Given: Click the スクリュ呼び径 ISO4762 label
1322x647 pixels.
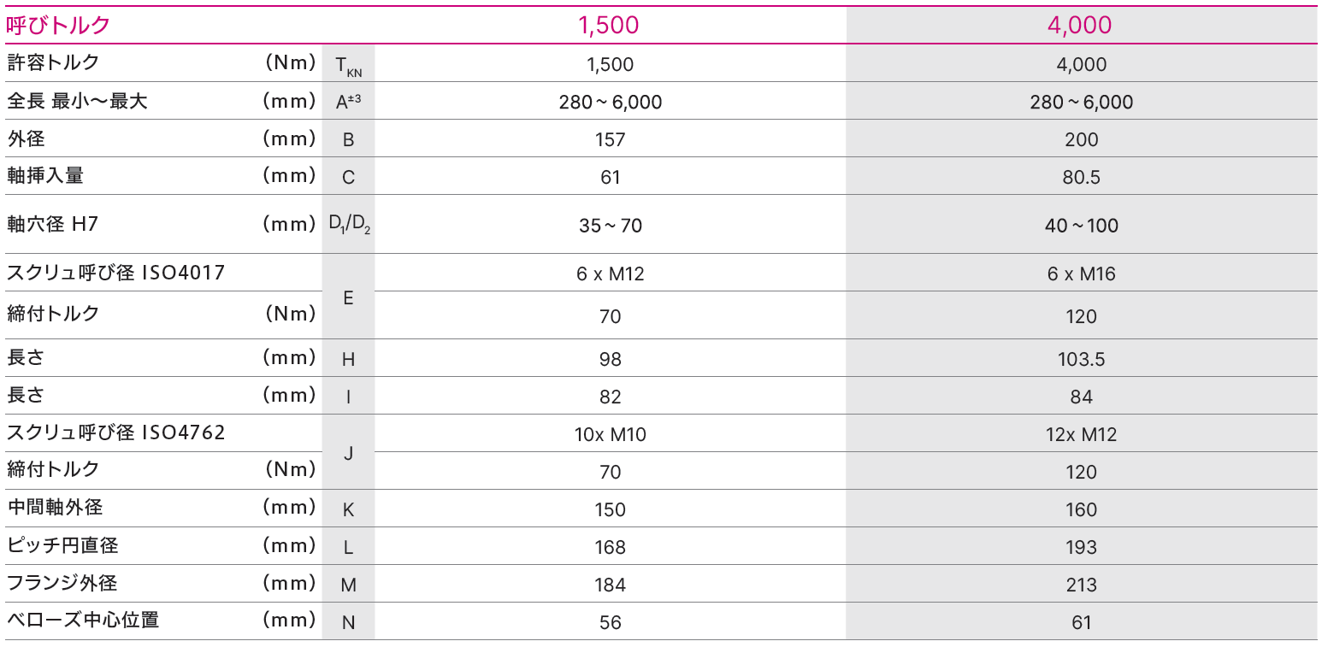Looking at the screenshot, I should 115,432.
